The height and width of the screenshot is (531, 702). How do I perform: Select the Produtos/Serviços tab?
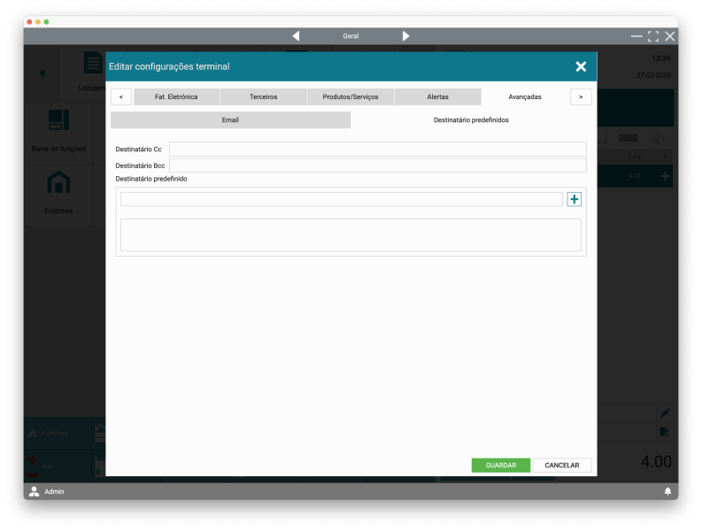[x=350, y=96]
